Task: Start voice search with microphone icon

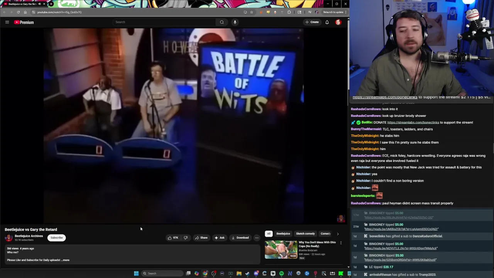Action: click(x=235, y=22)
